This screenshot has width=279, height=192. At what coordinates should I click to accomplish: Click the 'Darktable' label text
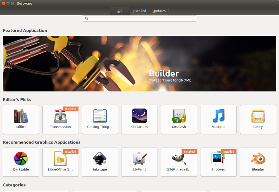[21, 169]
